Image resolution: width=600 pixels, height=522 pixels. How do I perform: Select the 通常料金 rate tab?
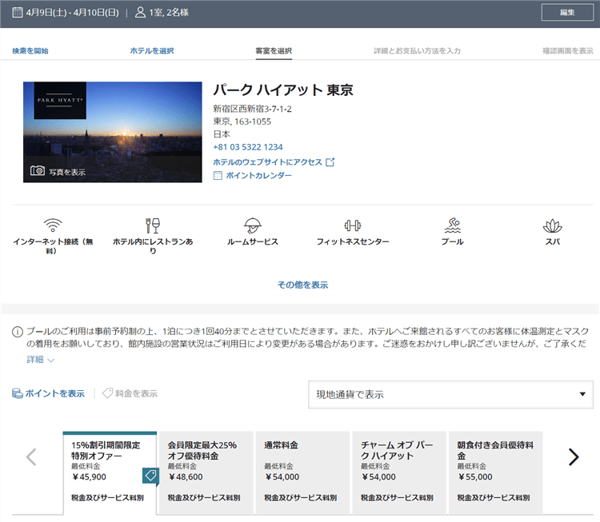point(302,471)
